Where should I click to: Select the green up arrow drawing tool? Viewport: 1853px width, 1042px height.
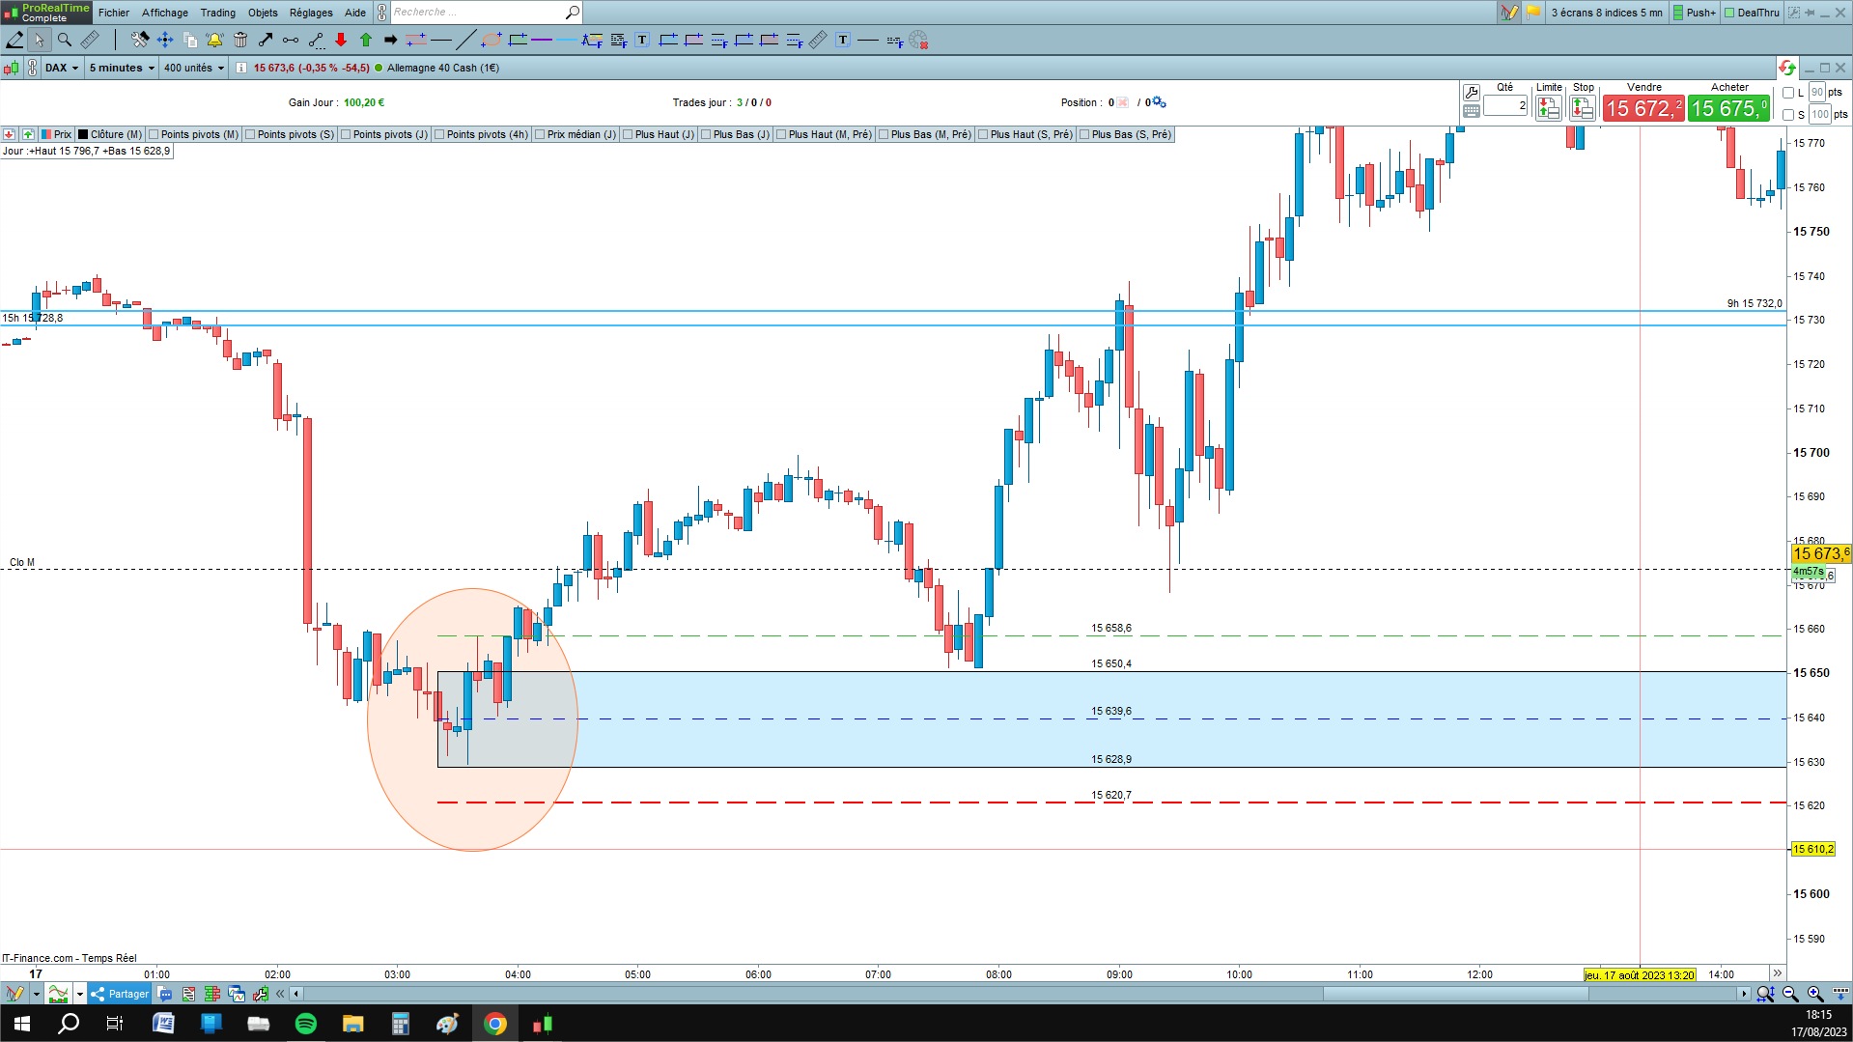[366, 40]
